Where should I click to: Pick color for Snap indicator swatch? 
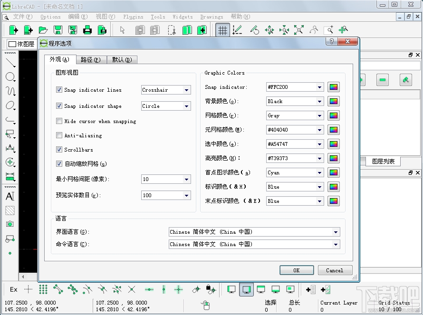click(334, 87)
